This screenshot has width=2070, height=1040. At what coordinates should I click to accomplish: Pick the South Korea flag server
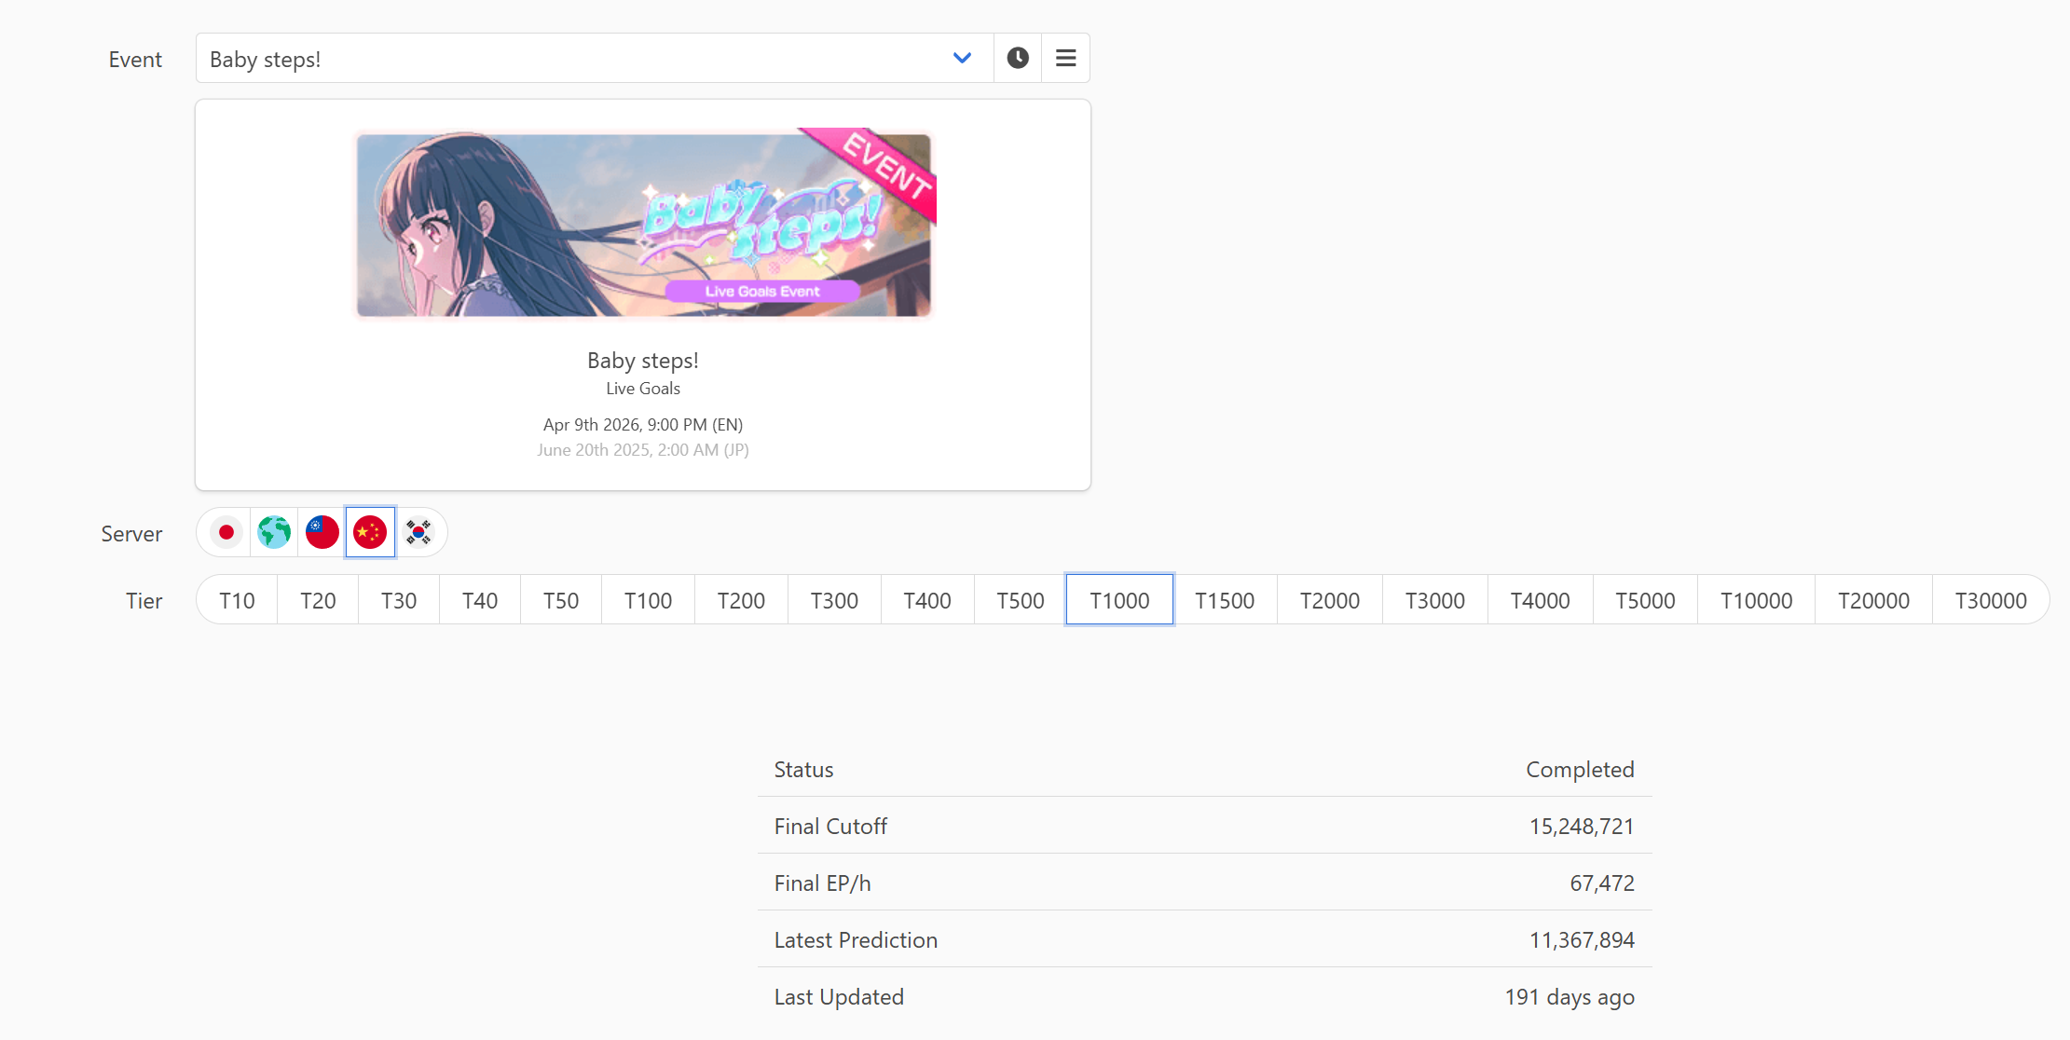click(x=418, y=532)
